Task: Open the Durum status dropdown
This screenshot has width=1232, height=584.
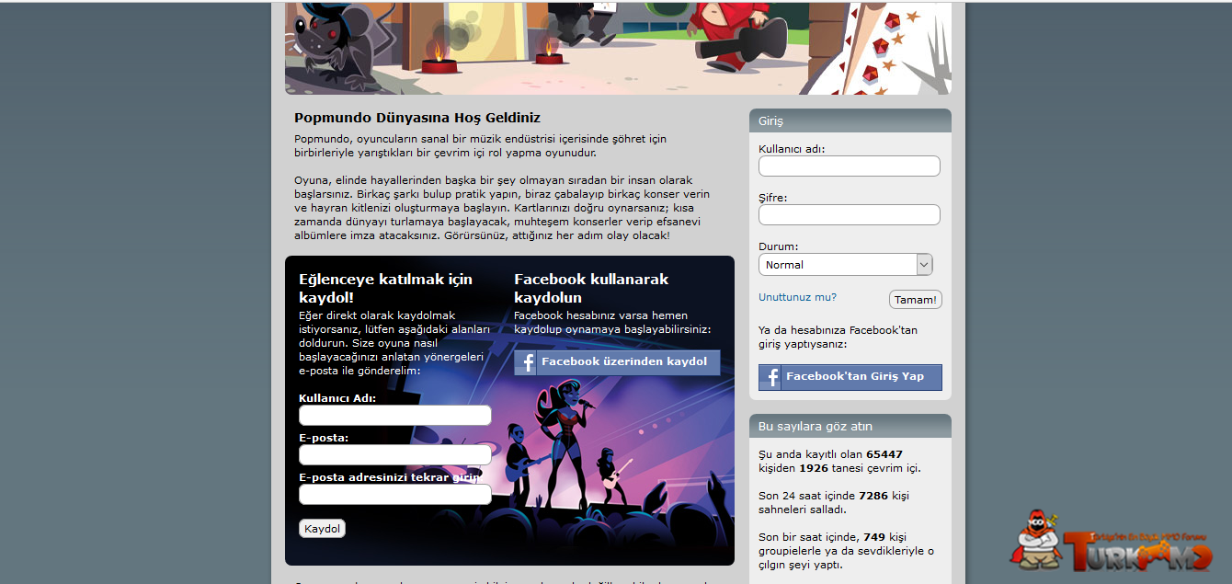Action: tap(846, 265)
